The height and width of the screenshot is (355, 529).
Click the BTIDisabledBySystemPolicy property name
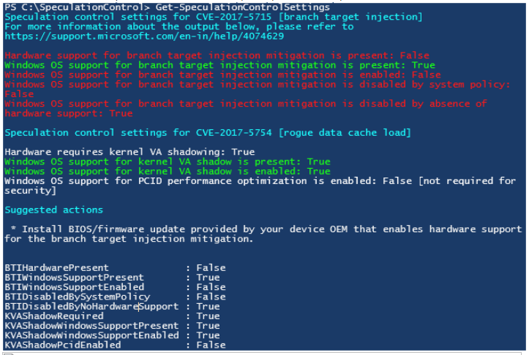77,297
